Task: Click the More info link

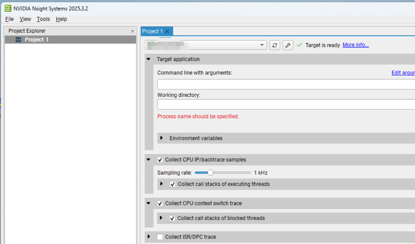Action: coord(355,45)
